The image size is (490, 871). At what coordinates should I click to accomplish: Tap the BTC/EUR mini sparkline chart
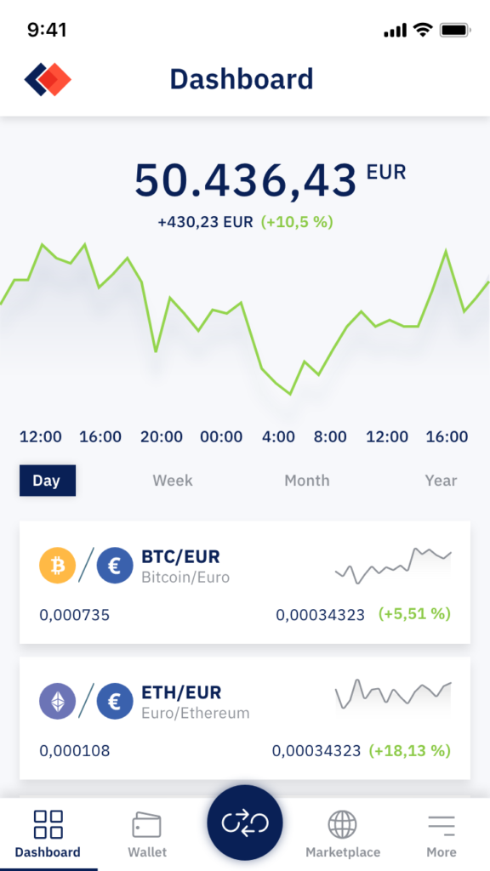pos(393,566)
